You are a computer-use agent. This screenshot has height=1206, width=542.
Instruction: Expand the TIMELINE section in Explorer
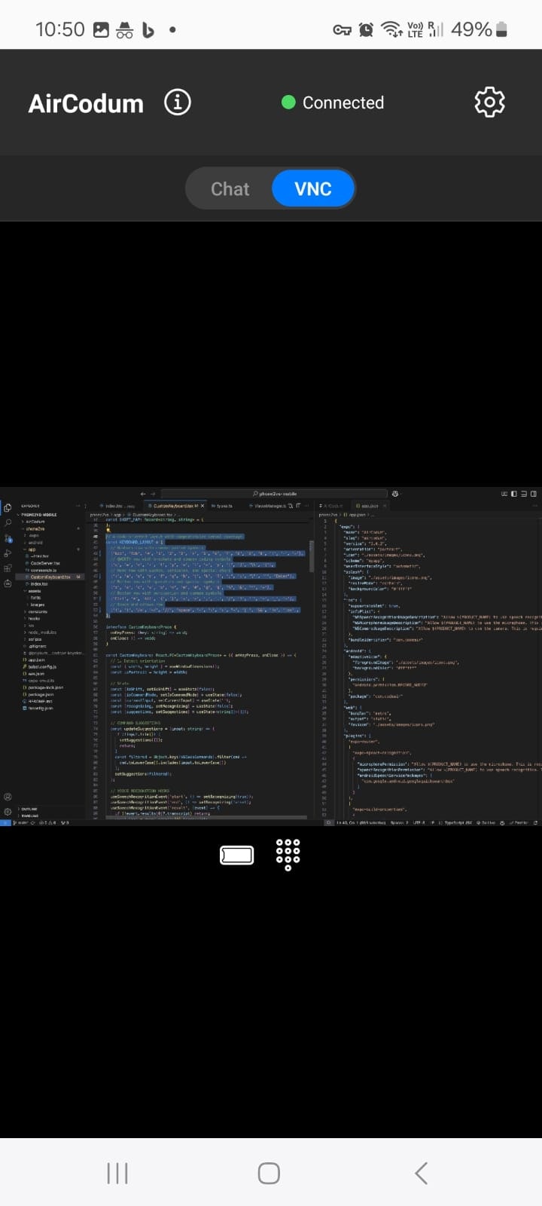click(x=29, y=816)
